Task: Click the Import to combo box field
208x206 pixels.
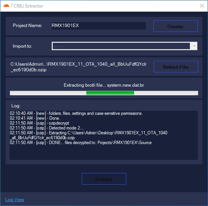Action: 124,46
